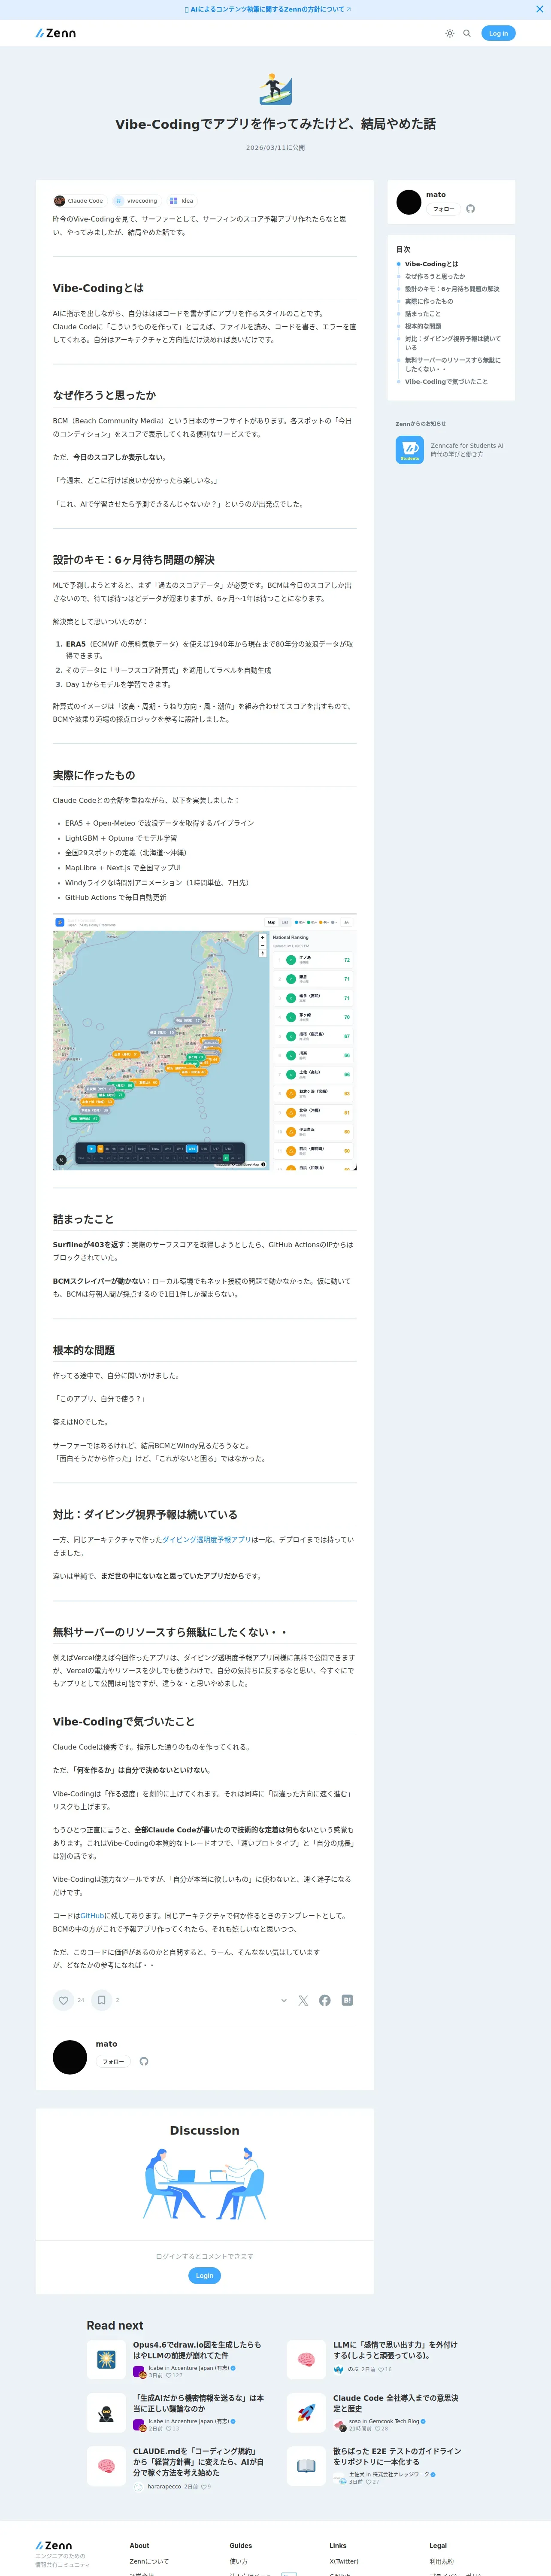Open the ダイビング透明度予報アプリ link
Image resolution: width=551 pixels, height=2576 pixels.
pos(207,1540)
